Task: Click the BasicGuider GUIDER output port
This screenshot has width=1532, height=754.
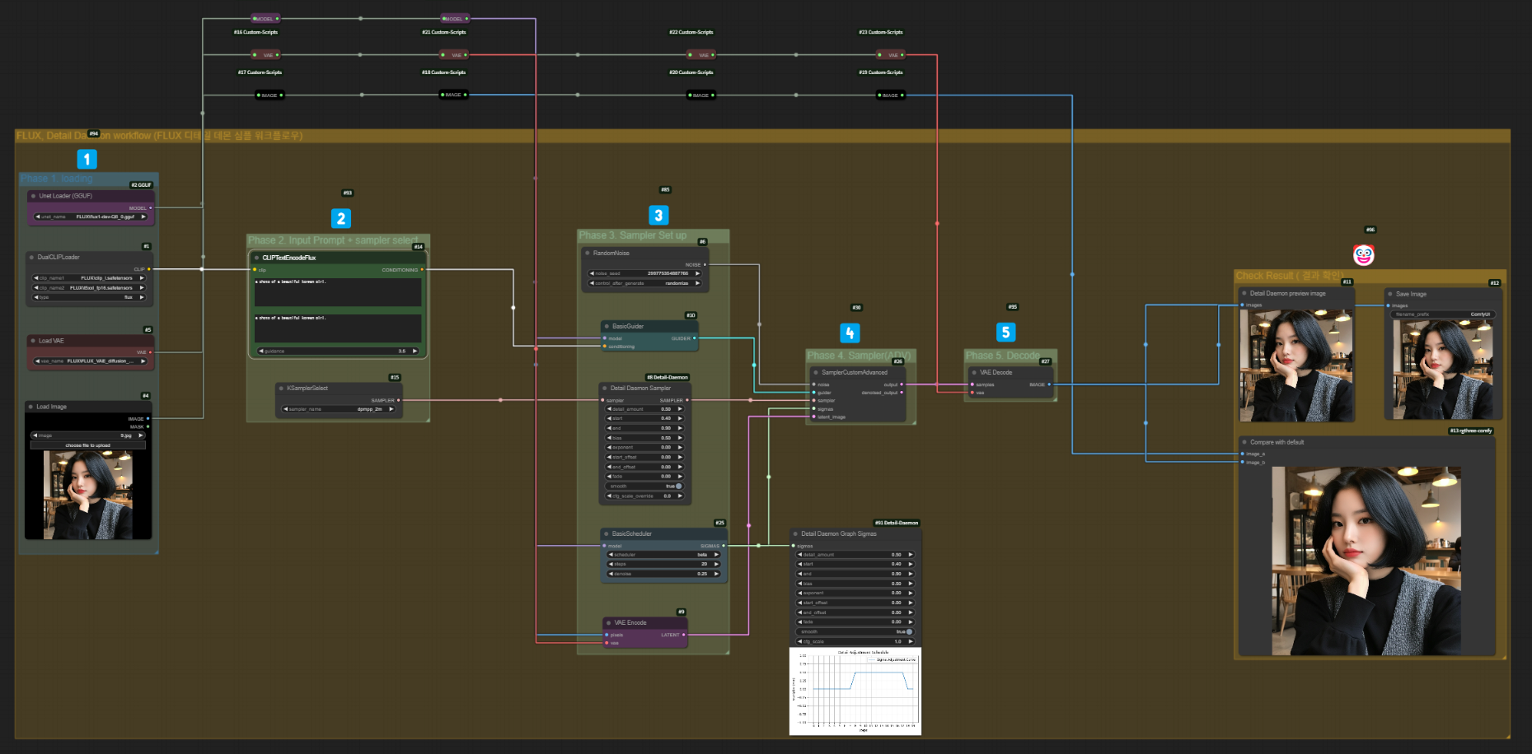Action: pos(694,338)
